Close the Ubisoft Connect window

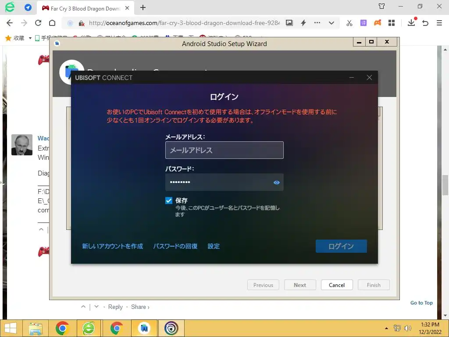[x=369, y=78]
